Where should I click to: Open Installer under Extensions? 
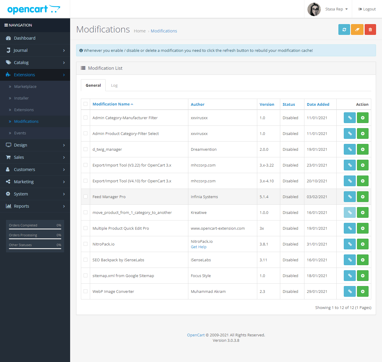pyautogui.click(x=35, y=98)
